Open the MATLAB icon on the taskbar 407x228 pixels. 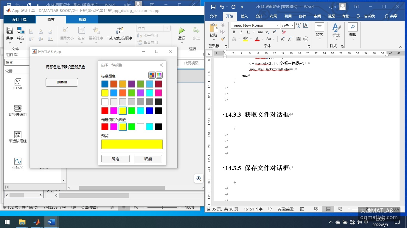[x=37, y=222]
